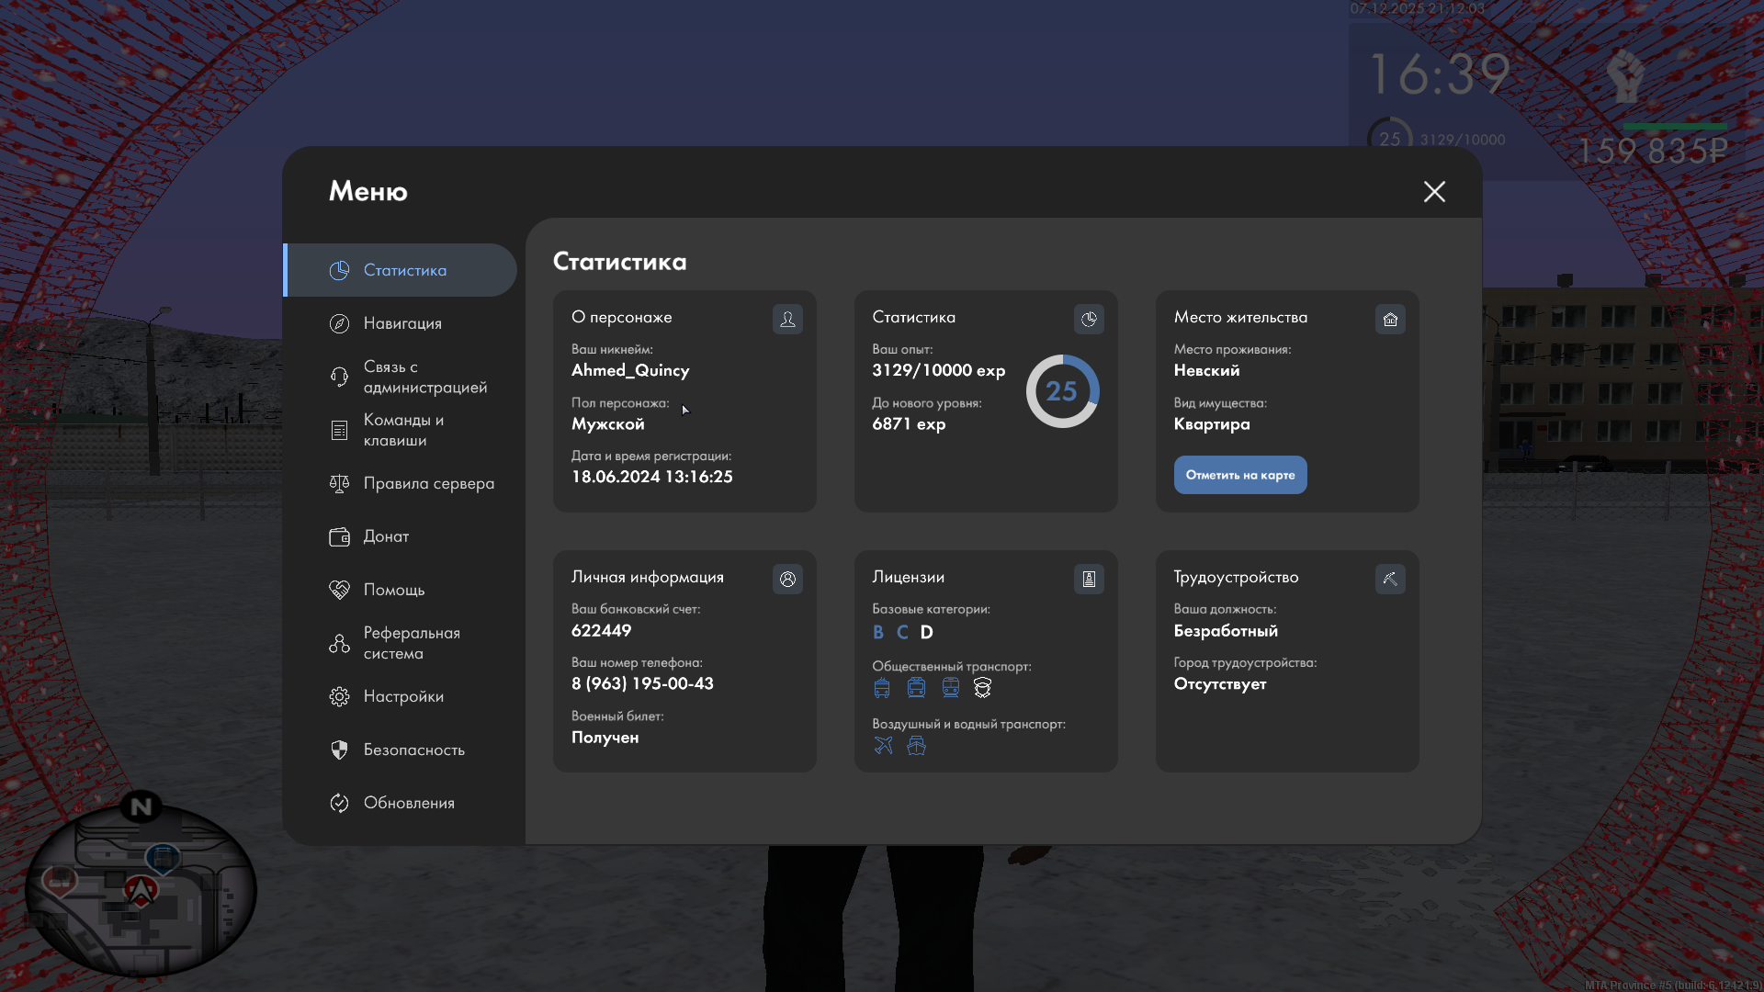Click the minimap radar in the corner
1764x992 pixels.
click(x=141, y=889)
